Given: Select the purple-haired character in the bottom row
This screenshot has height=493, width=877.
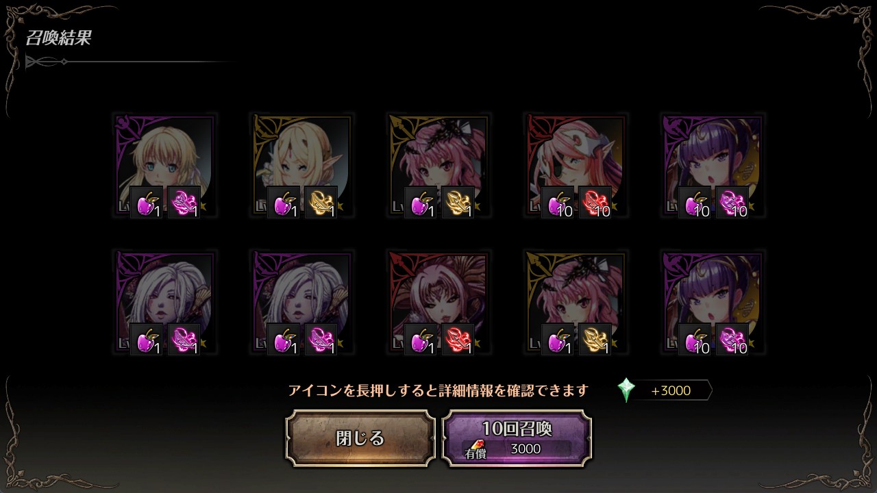Looking at the screenshot, I should 713,303.
